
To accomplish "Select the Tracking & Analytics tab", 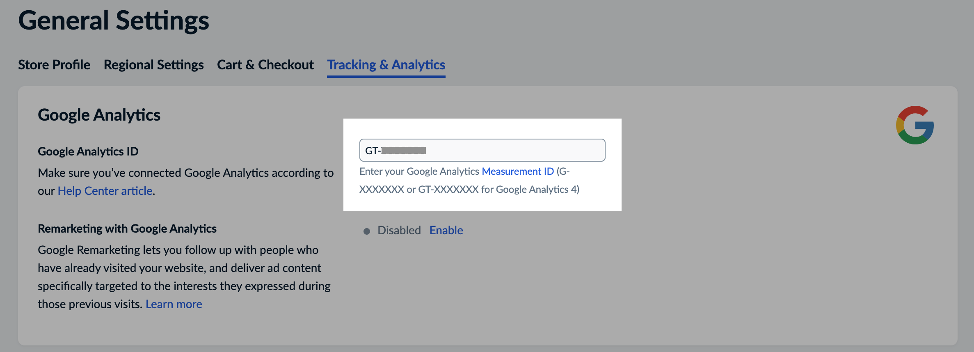I will (x=386, y=65).
